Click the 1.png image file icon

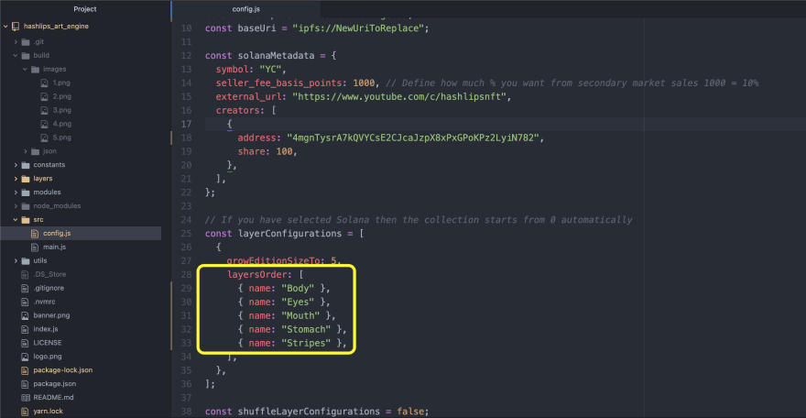click(44, 82)
